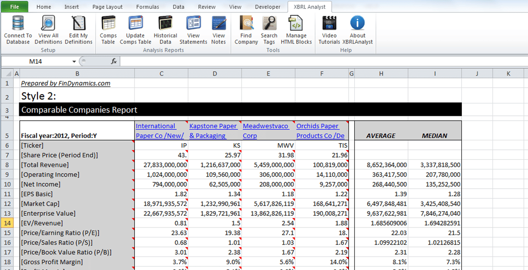Open the File menu tab
This screenshot has height=270, width=528.
(14, 7)
